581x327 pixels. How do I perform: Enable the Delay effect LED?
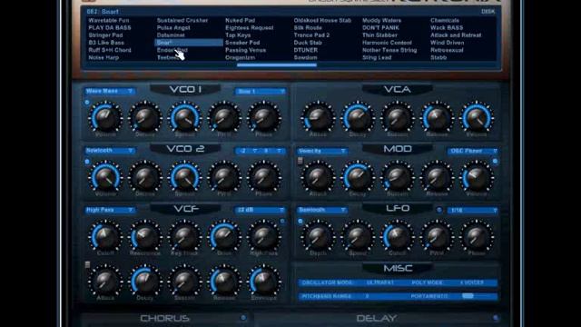coord(496,318)
